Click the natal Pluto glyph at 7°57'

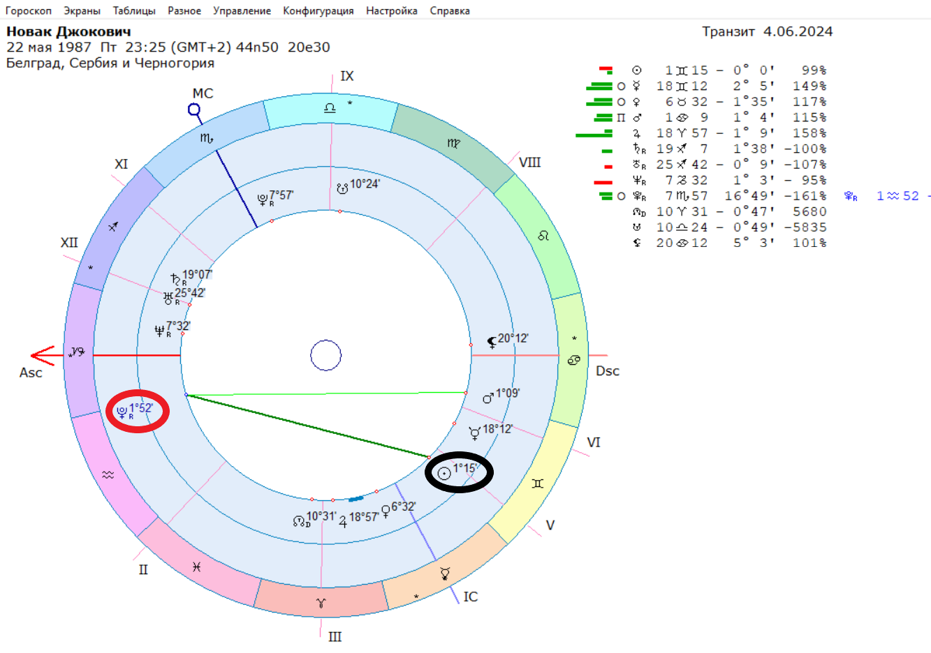[263, 200]
